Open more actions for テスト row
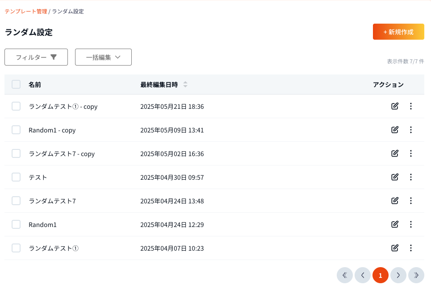 411,177
